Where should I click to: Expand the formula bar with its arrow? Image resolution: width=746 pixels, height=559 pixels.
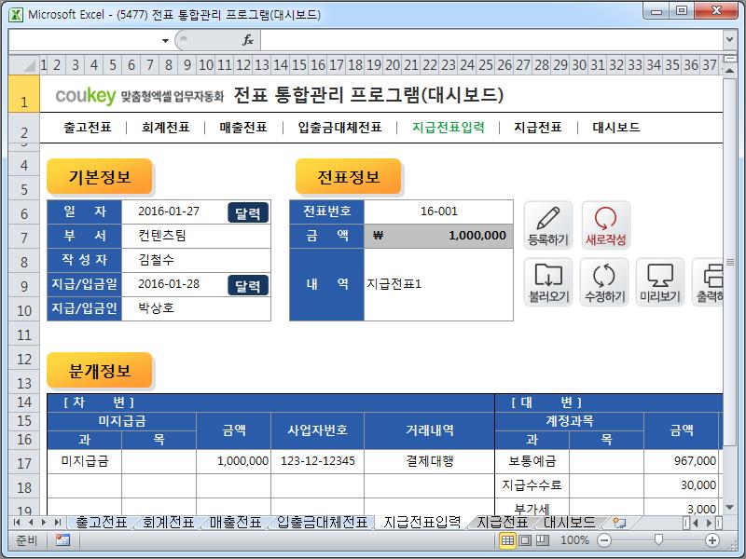729,40
